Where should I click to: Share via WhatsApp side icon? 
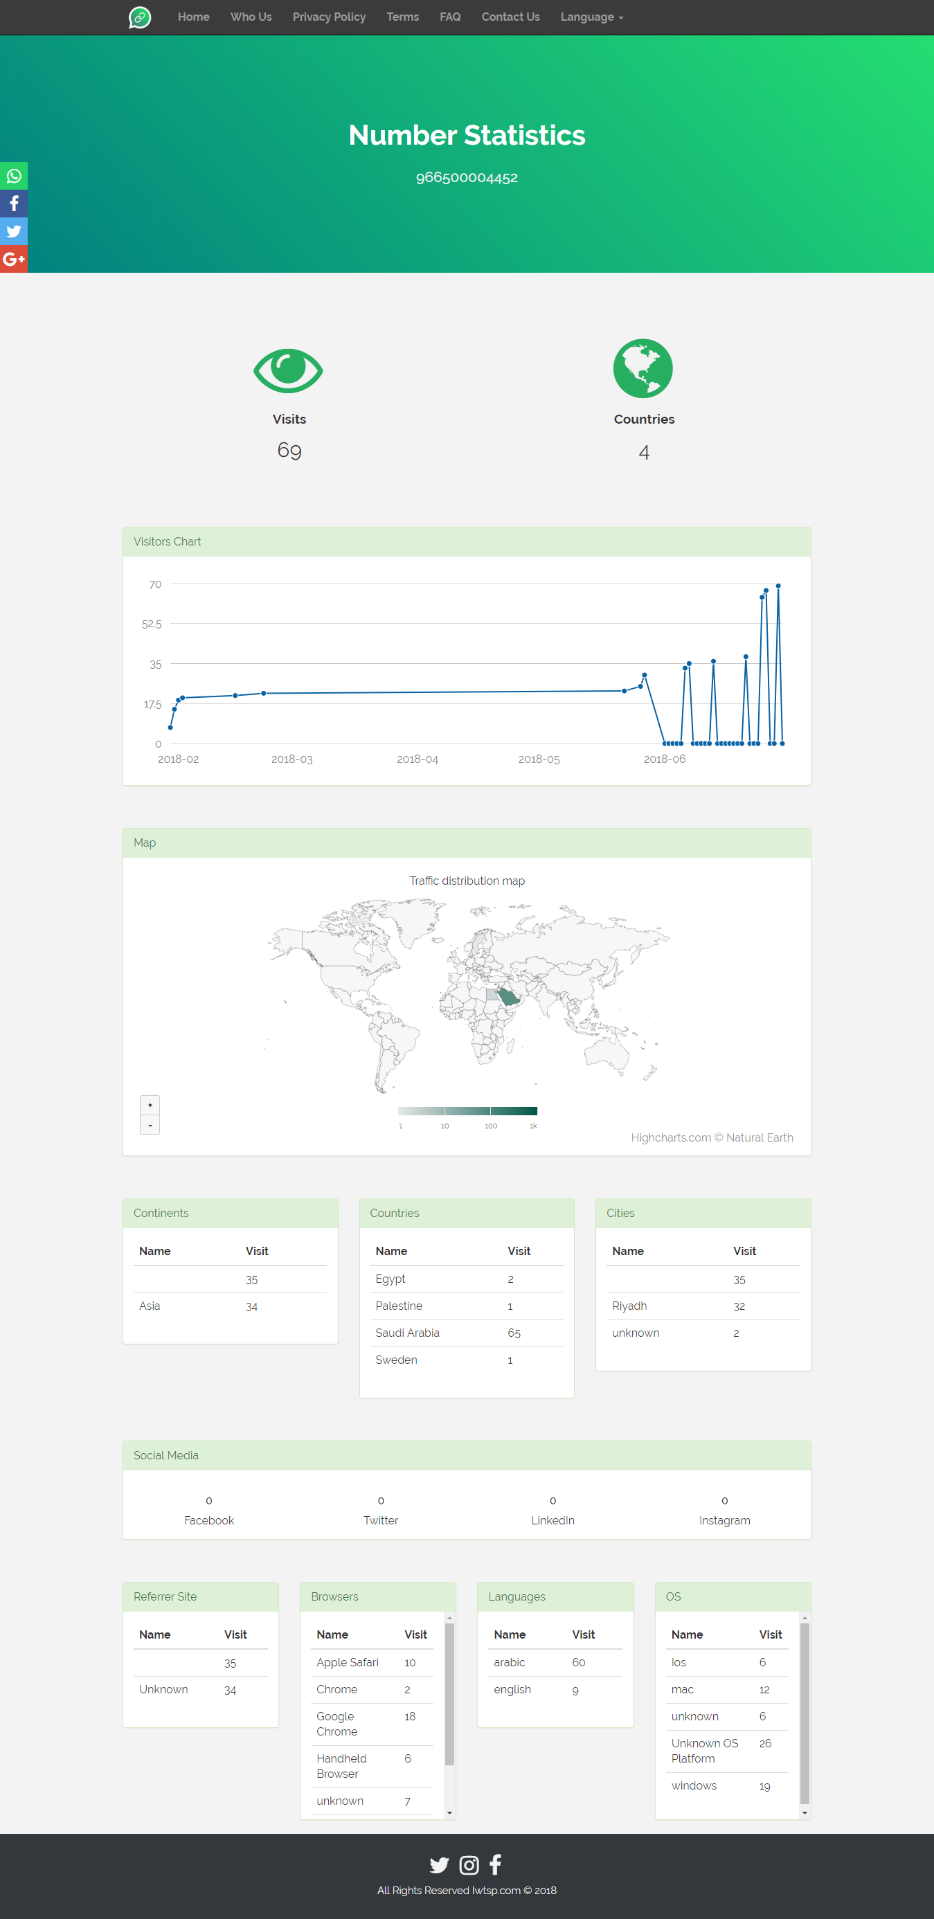point(13,176)
